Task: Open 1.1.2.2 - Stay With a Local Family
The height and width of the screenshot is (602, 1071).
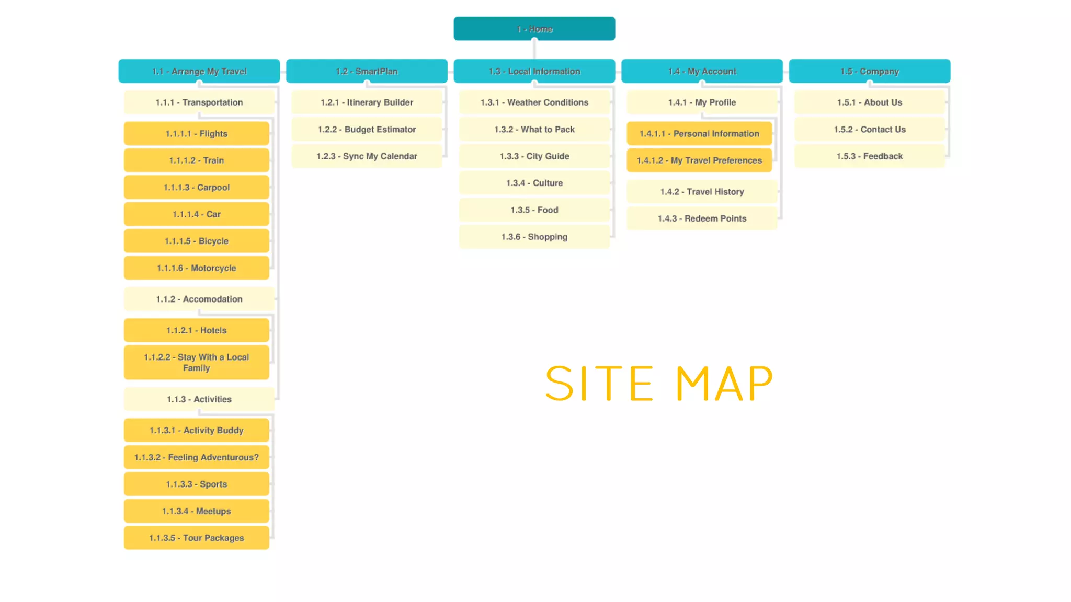Action: pyautogui.click(x=196, y=362)
